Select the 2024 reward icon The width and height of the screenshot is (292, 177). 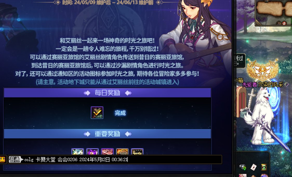pyautogui.click(x=137, y=152)
